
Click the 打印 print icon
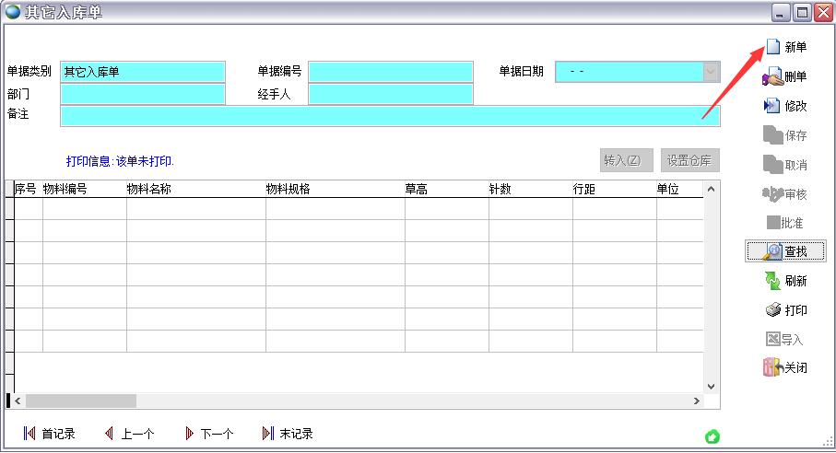click(x=772, y=310)
